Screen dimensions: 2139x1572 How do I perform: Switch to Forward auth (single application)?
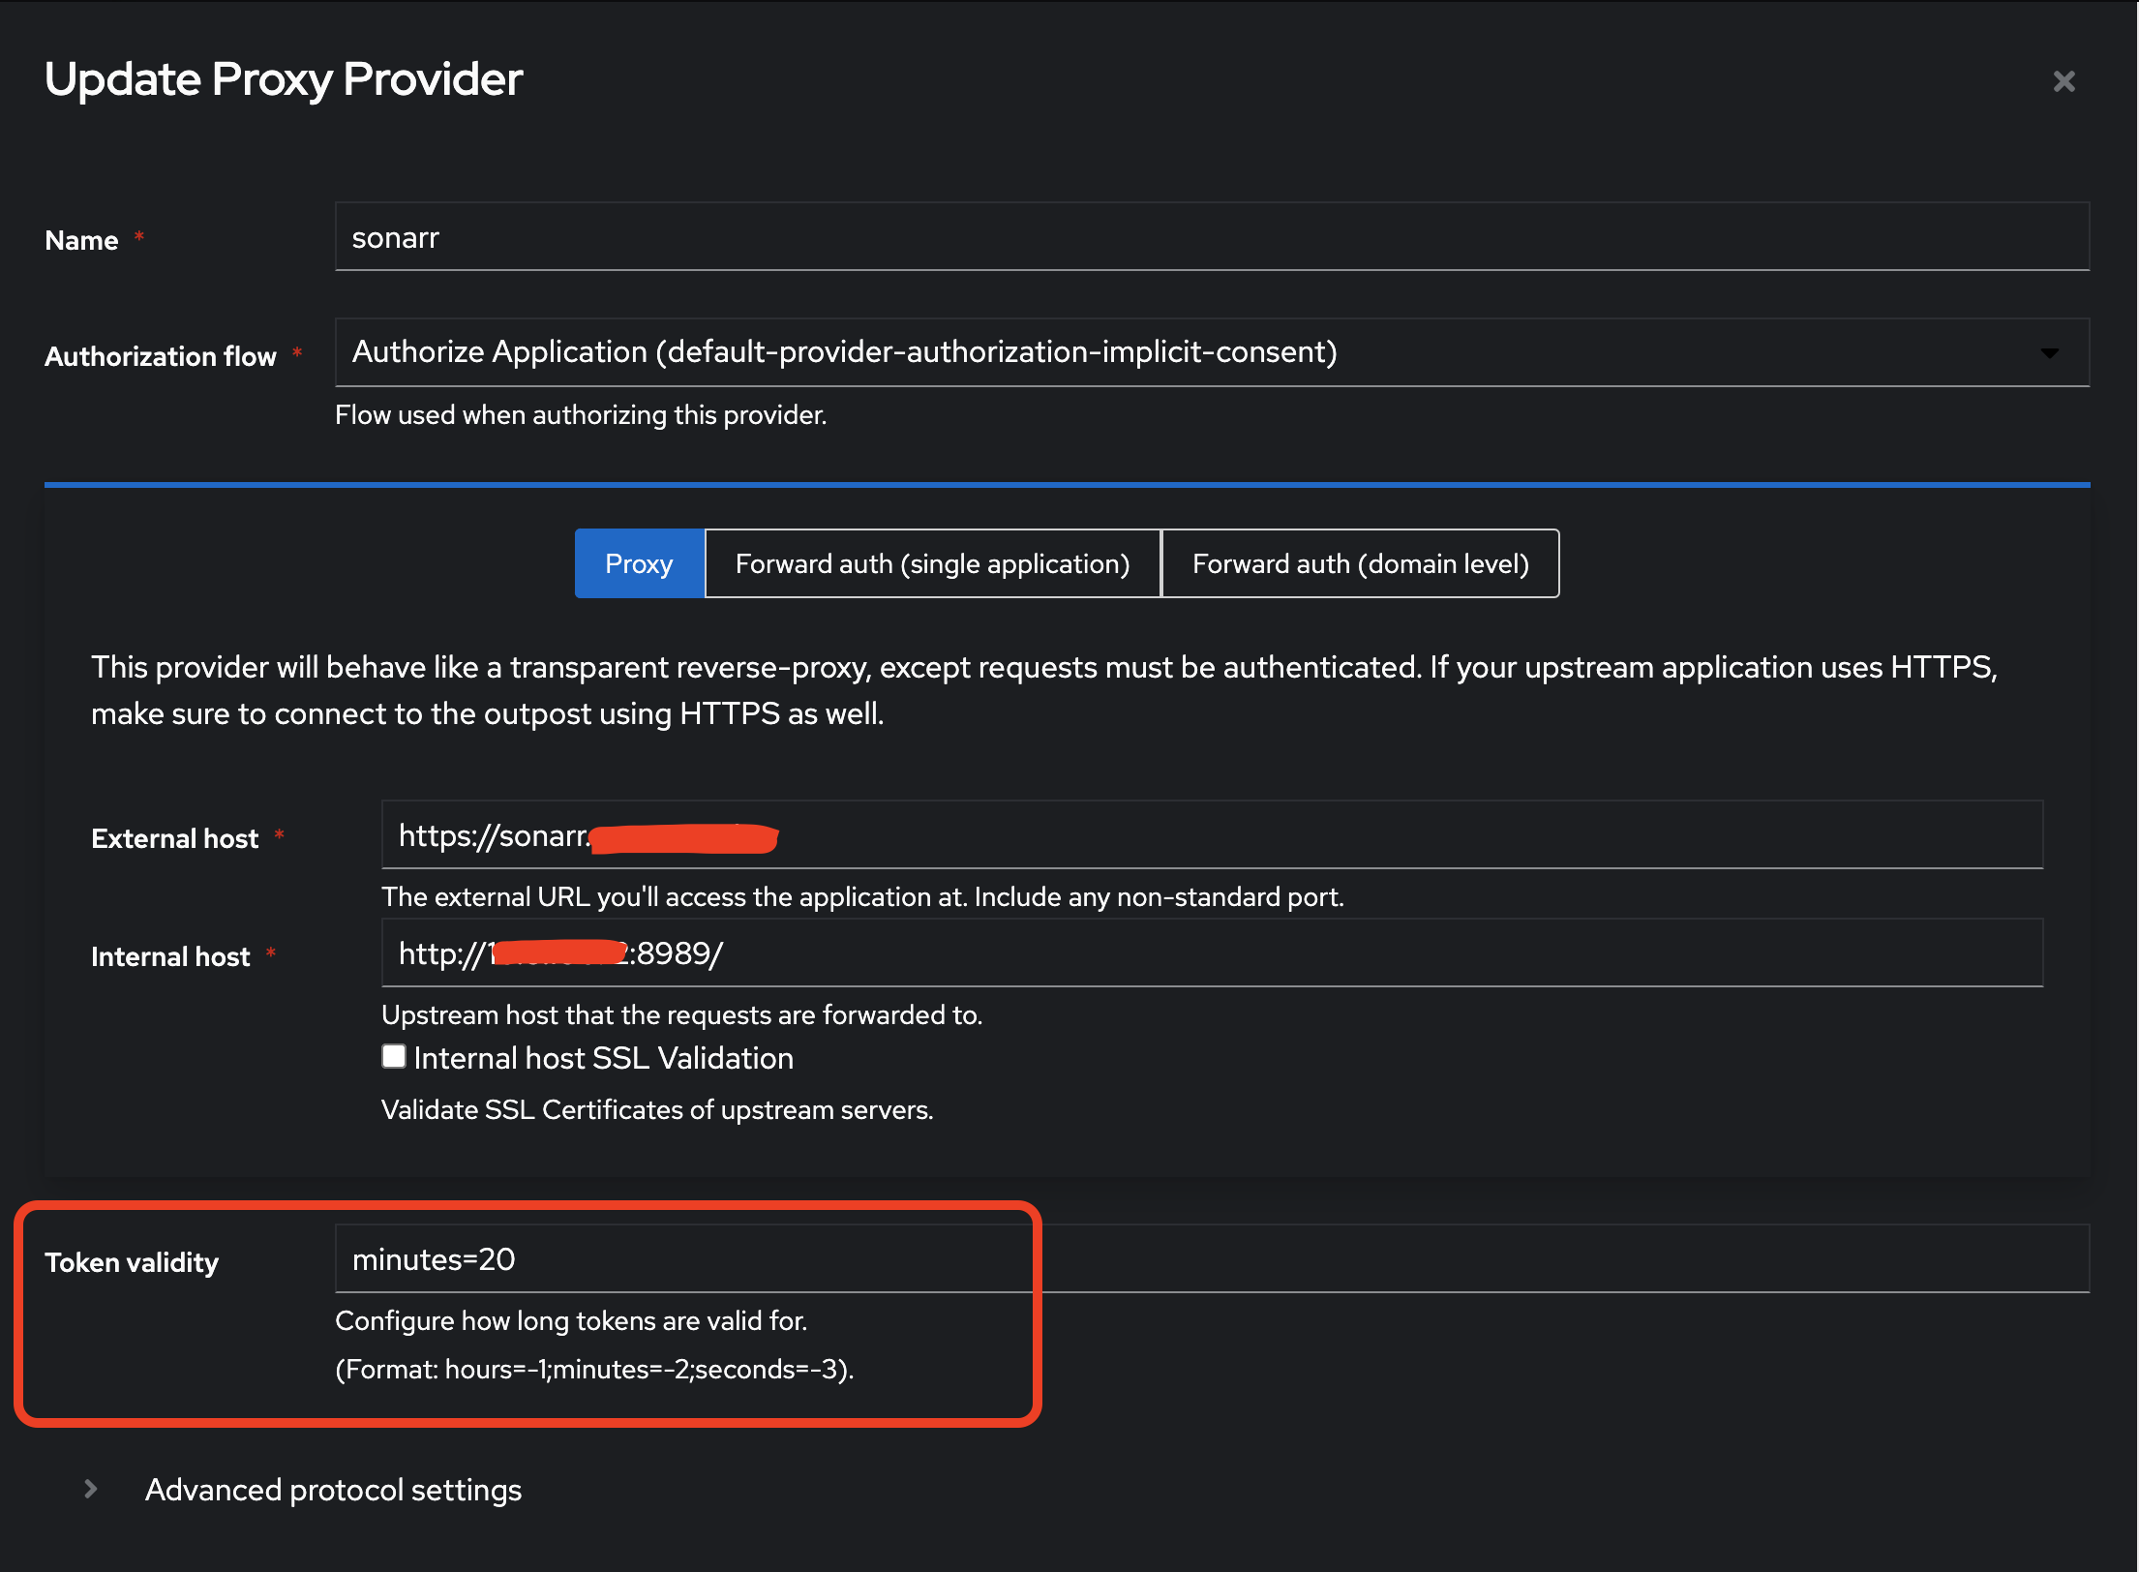(x=932, y=563)
